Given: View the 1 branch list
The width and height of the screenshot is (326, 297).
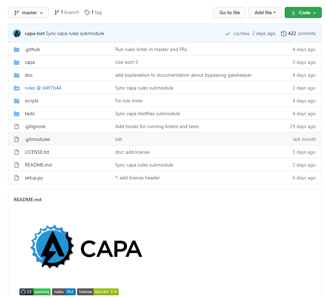Looking at the screenshot, I should (x=67, y=12).
